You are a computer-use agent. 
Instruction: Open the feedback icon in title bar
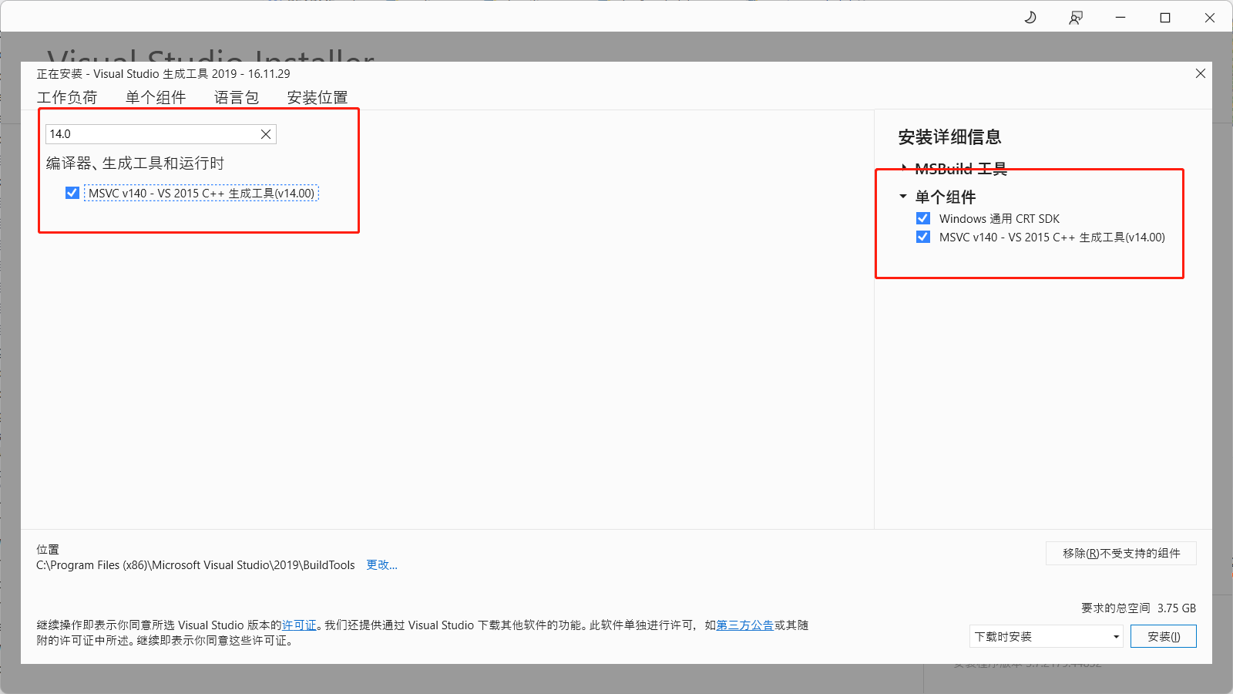pos(1076,18)
